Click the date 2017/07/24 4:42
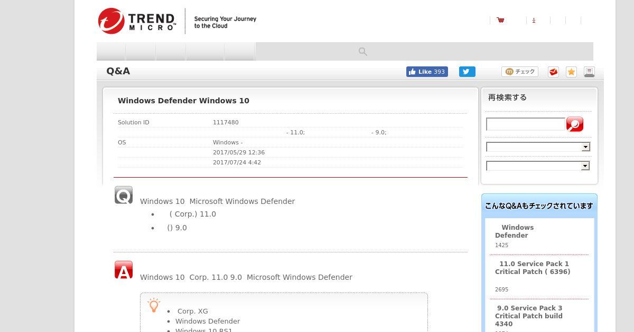 (x=237, y=162)
